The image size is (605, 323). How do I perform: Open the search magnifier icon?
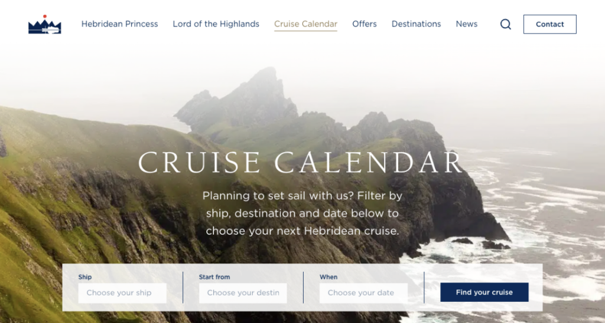tap(506, 24)
